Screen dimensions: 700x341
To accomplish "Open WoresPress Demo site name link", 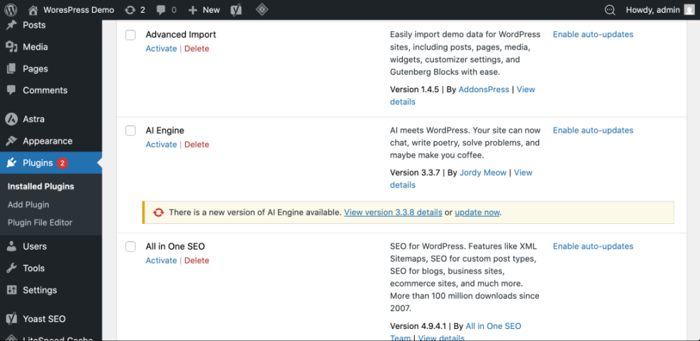I will [x=79, y=10].
